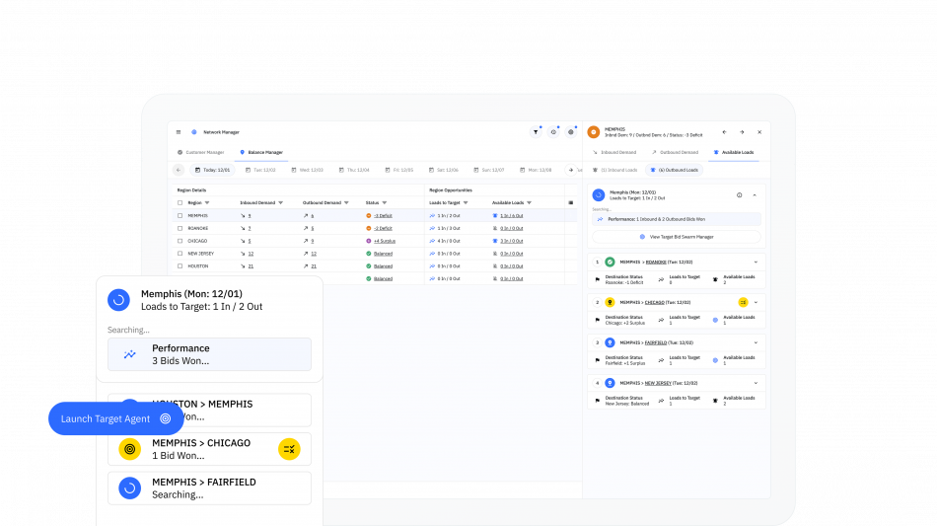Click the back arrow before Today: 12/01
Viewport: 937px width, 526px height.
click(x=179, y=170)
